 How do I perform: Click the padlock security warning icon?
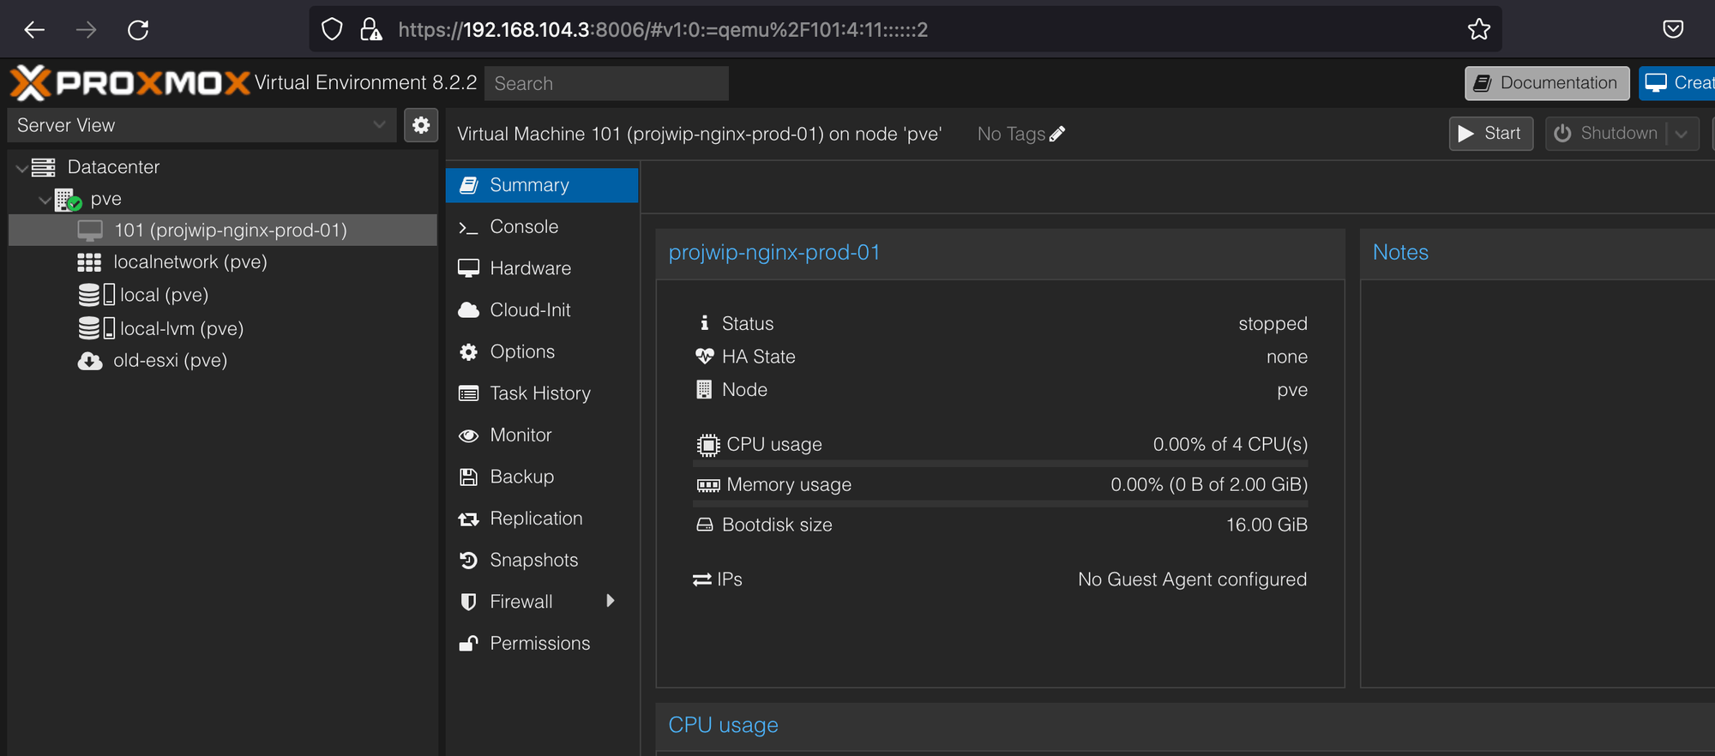[370, 30]
